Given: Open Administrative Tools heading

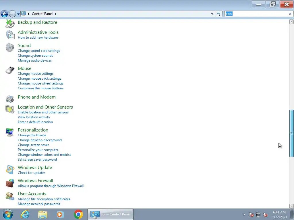Looking at the screenshot, I should click(38, 32).
